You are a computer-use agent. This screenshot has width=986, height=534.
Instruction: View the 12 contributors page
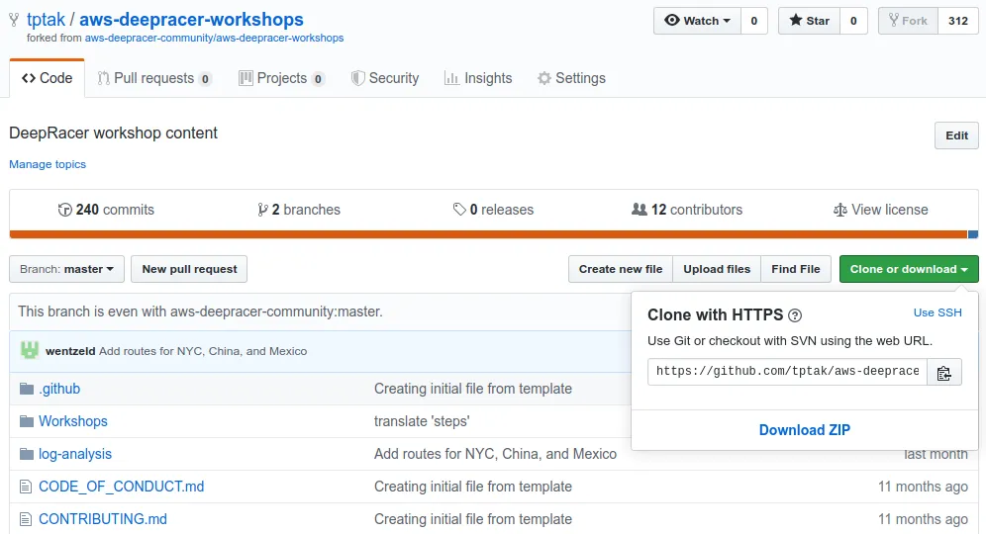(687, 210)
